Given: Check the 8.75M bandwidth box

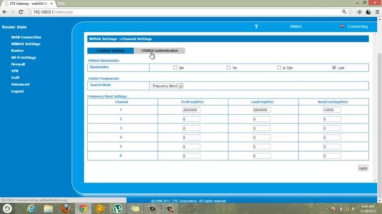Looking at the screenshot, I should pyautogui.click(x=279, y=67).
